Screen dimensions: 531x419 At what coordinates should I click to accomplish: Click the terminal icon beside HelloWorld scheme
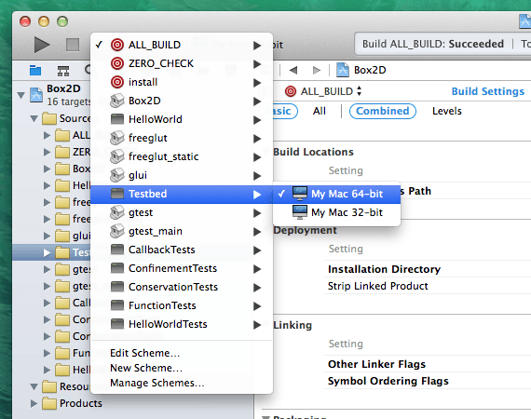pos(117,119)
